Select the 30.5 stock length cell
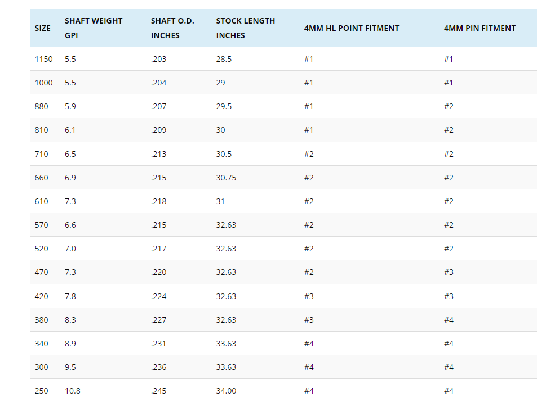The width and height of the screenshot is (537, 402). click(x=224, y=154)
